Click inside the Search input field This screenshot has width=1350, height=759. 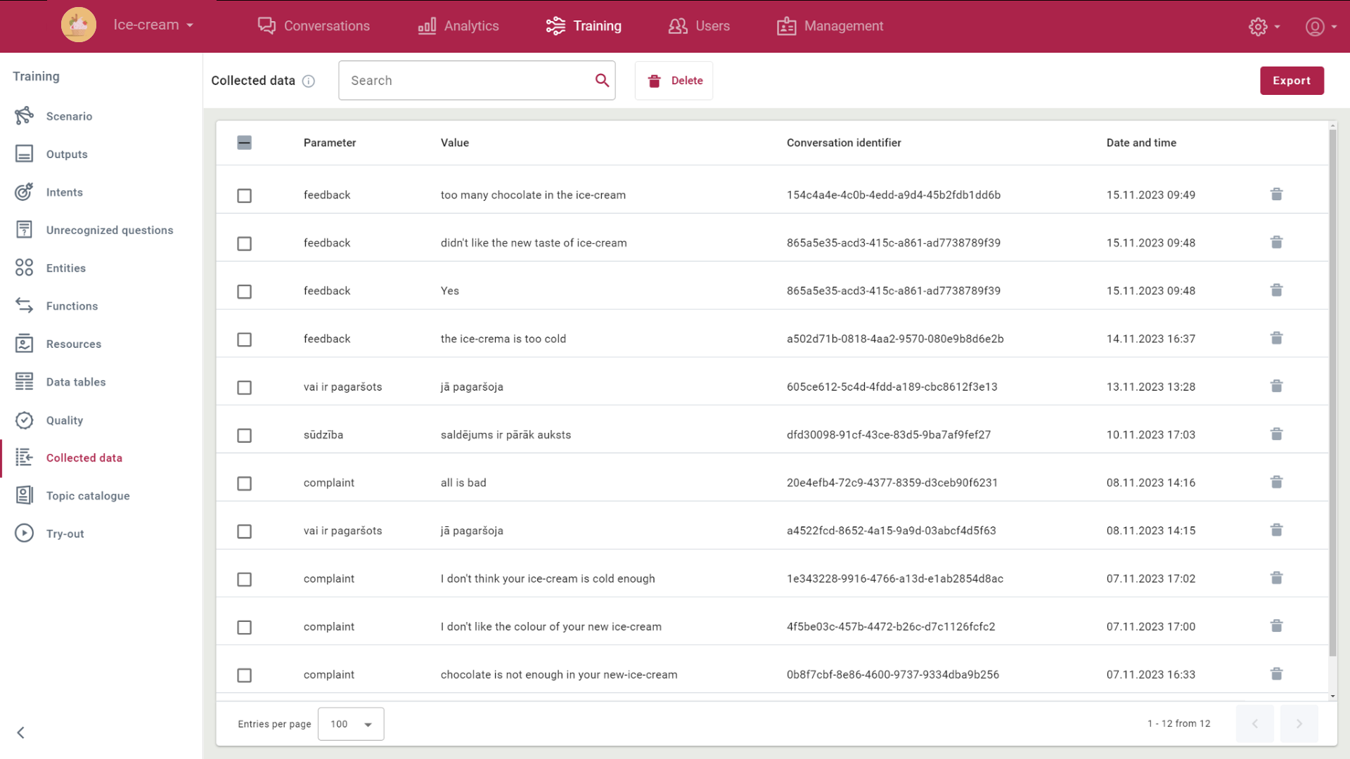464,80
